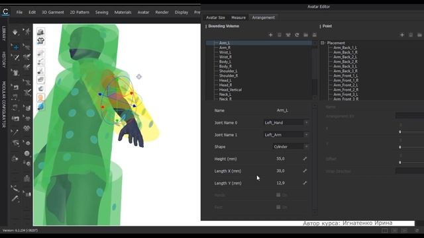Select Wrist_L in Bounding Volume list
Screen dimensions: 424x238
point(225,52)
